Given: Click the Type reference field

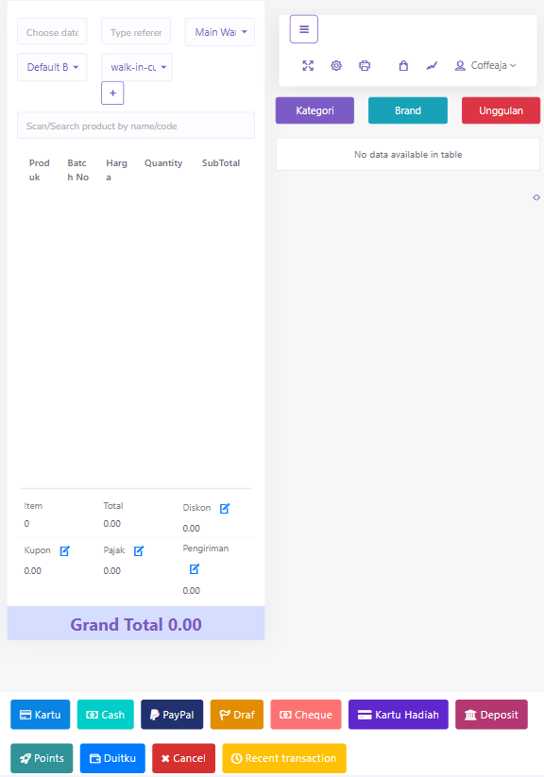Looking at the screenshot, I should pyautogui.click(x=136, y=32).
